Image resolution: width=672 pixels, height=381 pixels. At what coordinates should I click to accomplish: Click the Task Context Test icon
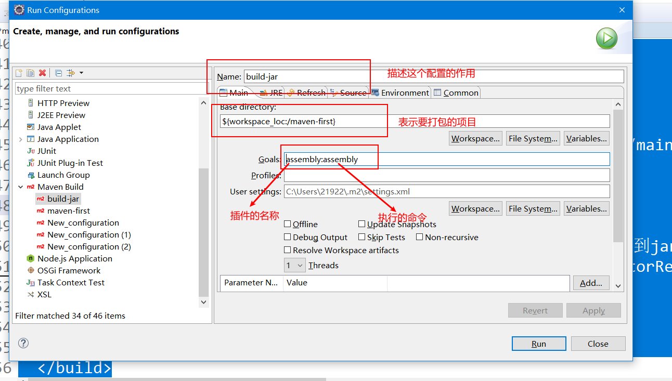[31, 282]
